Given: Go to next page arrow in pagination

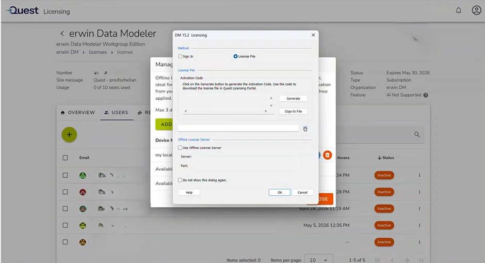Looking at the screenshot, I should (x=407, y=260).
